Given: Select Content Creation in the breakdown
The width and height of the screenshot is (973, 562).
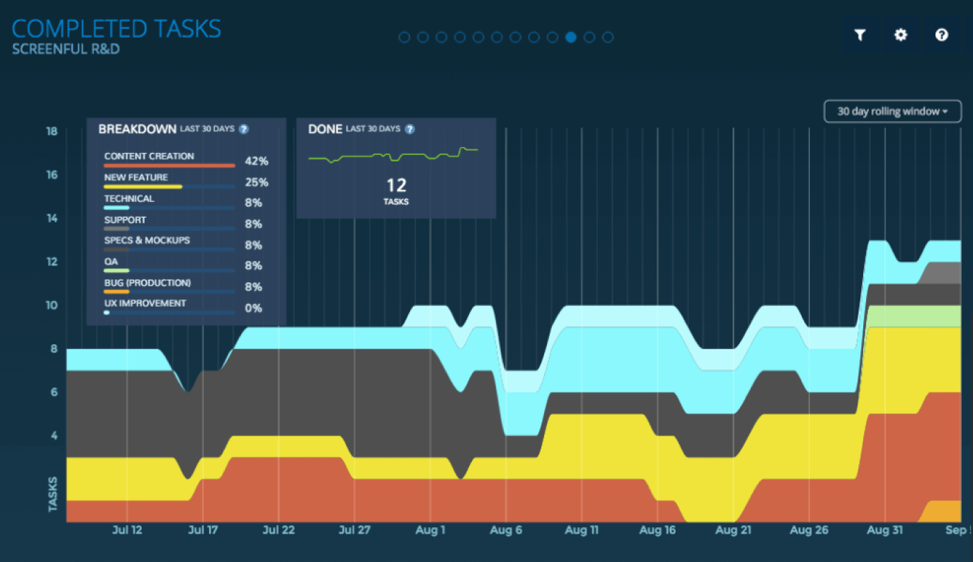Looking at the screenshot, I should click(149, 156).
